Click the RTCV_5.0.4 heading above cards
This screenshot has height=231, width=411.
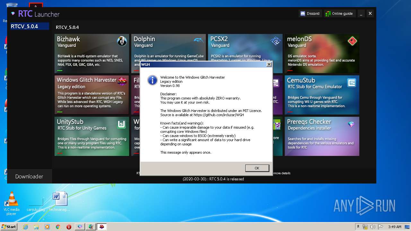click(x=67, y=27)
